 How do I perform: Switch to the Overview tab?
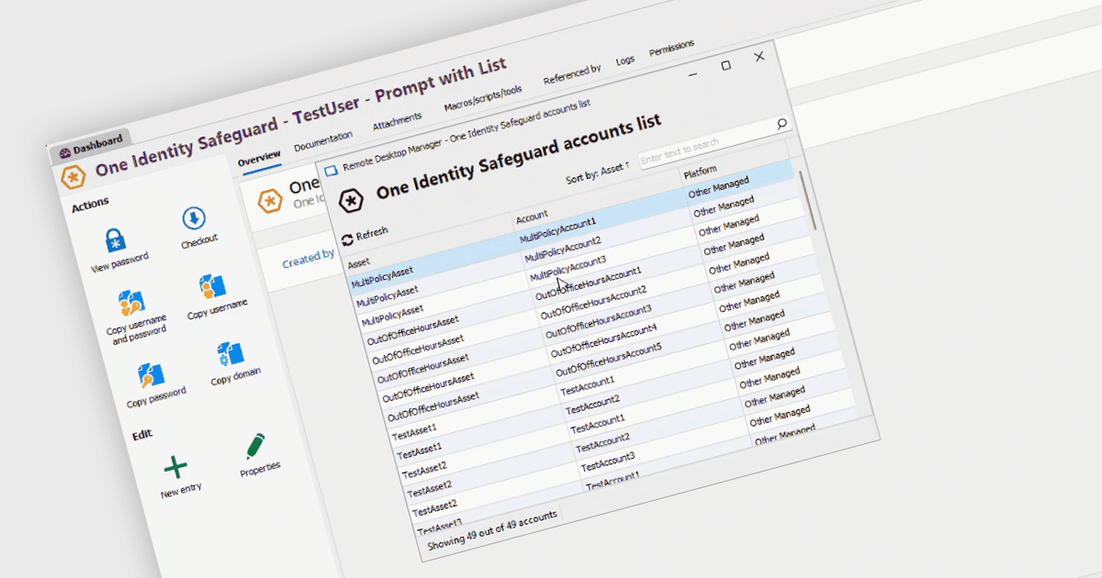[259, 159]
